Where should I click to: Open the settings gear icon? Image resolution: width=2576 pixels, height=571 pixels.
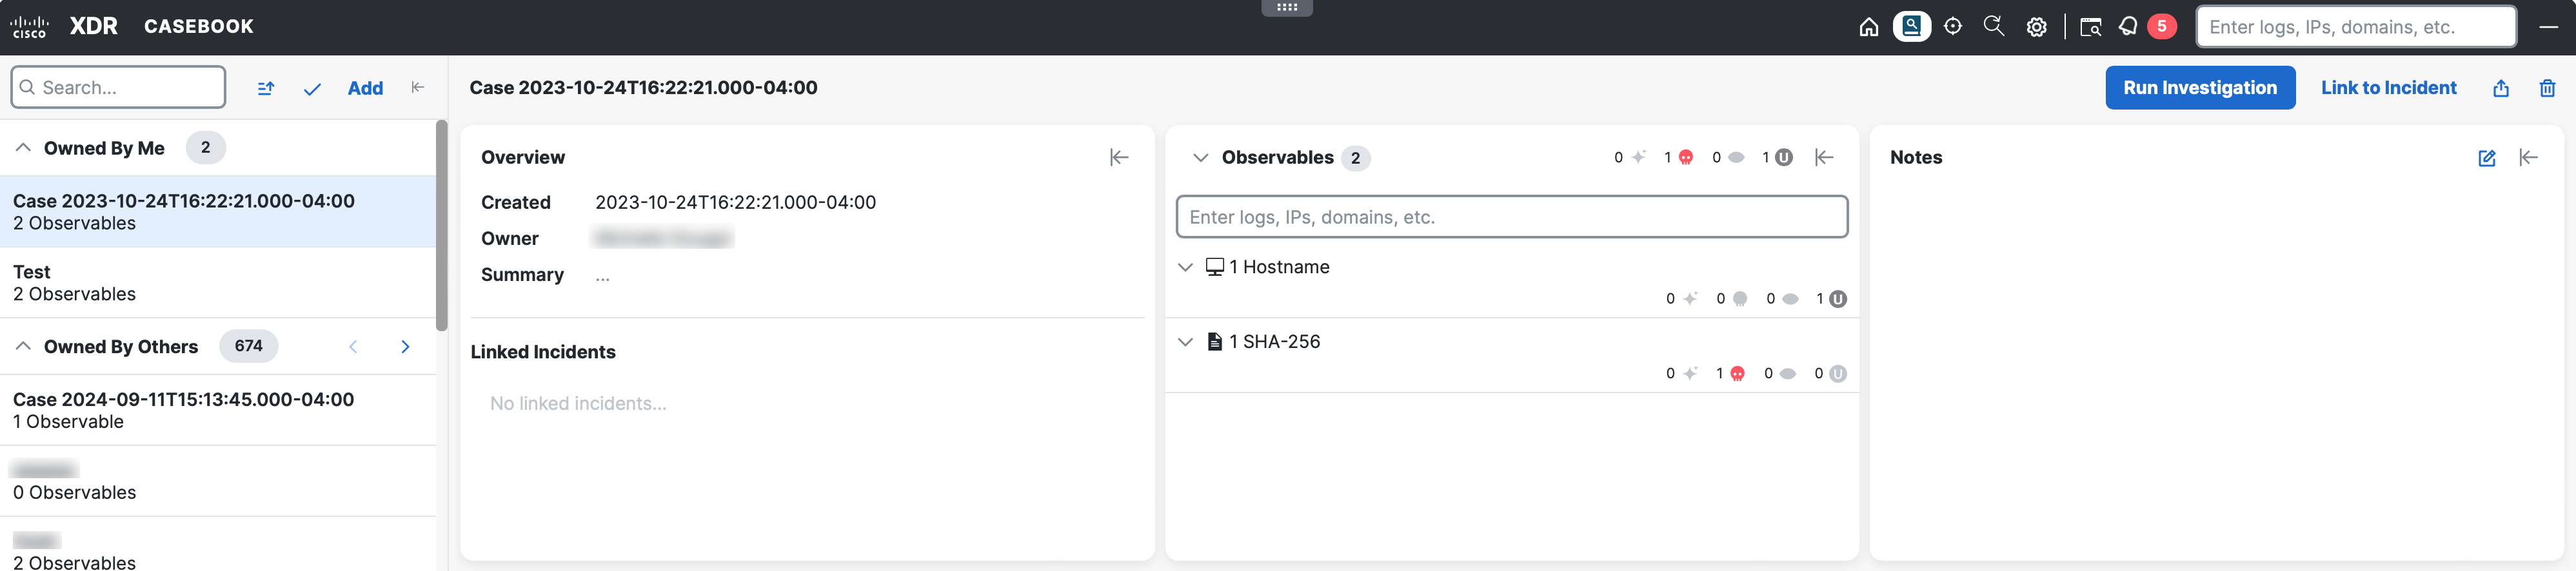point(2036,27)
